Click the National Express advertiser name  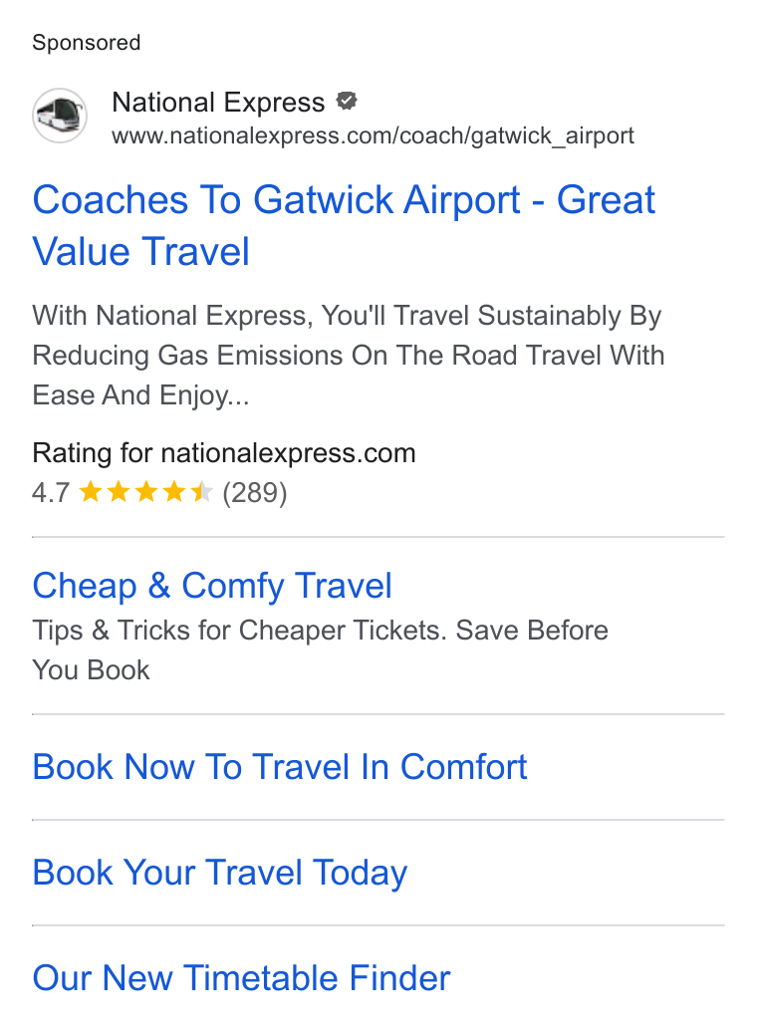(x=218, y=103)
